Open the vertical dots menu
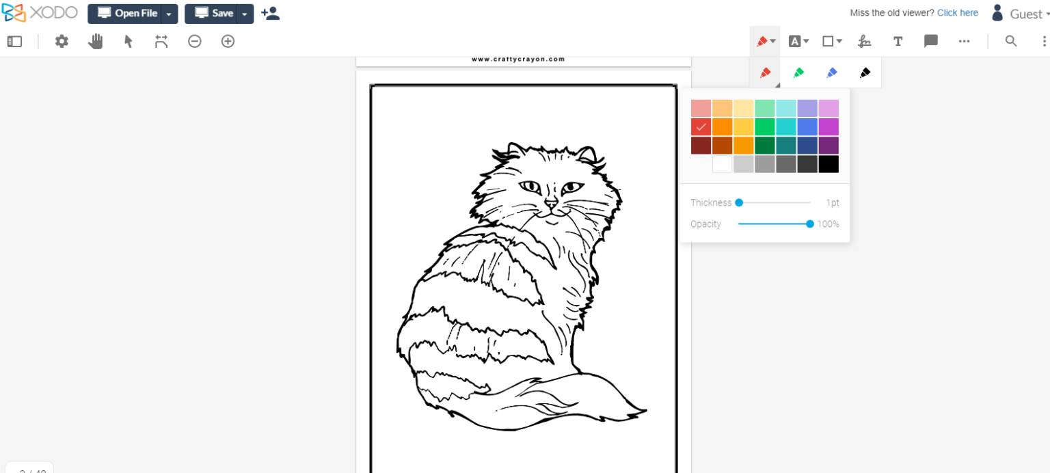 (x=1045, y=41)
